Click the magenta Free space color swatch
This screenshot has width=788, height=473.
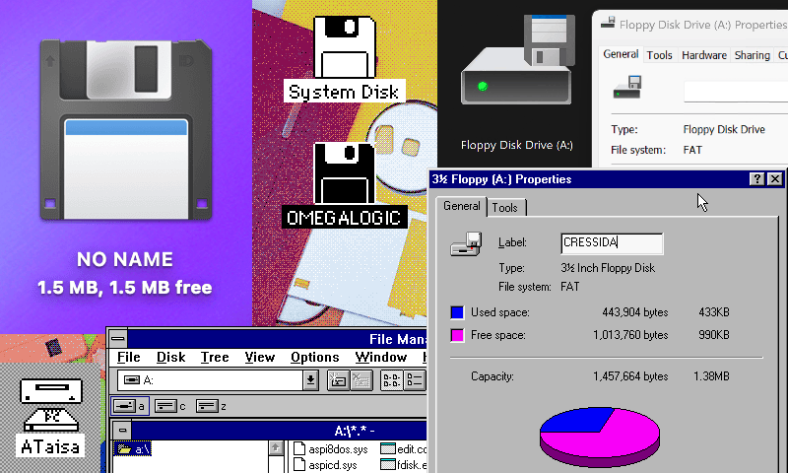pos(457,335)
